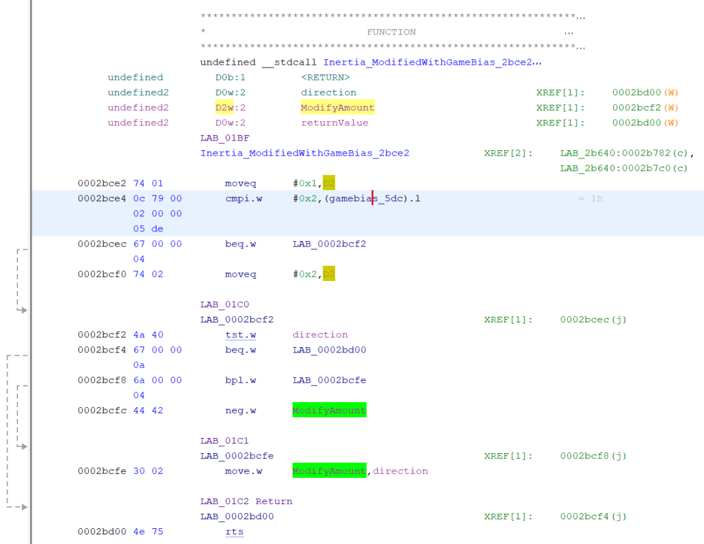Click the 0002bcf4(j) jump reference

[x=593, y=516]
